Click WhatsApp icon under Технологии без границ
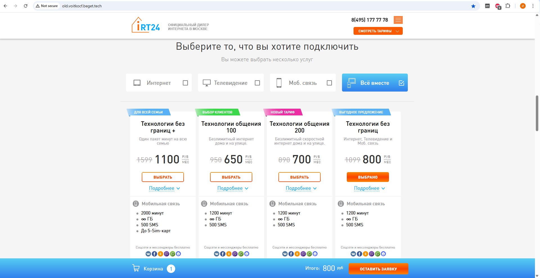Image resolution: width=540 pixels, height=278 pixels. 377,254
